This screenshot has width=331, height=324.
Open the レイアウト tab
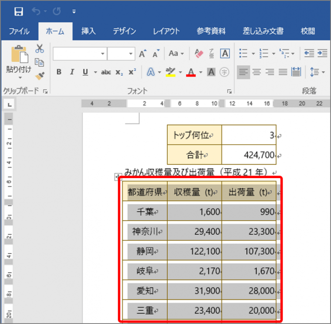click(x=166, y=31)
